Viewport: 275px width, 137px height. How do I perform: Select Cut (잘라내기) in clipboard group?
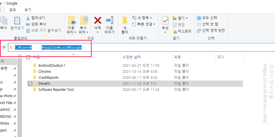pyautogui.click(x=36, y=18)
